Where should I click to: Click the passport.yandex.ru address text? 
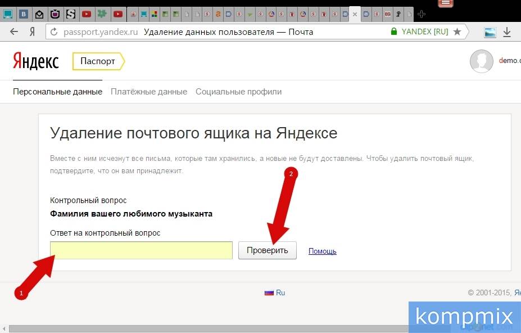101,32
